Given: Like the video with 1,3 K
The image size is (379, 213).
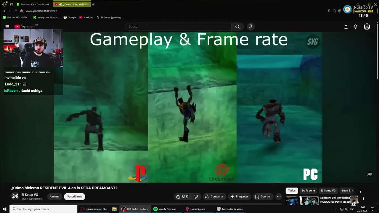Looking at the screenshot, I should pos(182,196).
